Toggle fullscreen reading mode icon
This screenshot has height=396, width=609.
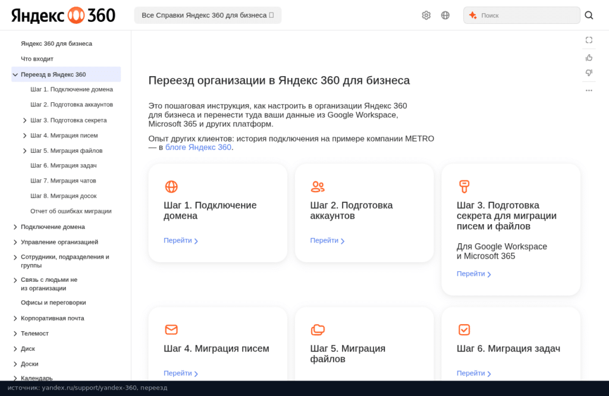tap(589, 40)
